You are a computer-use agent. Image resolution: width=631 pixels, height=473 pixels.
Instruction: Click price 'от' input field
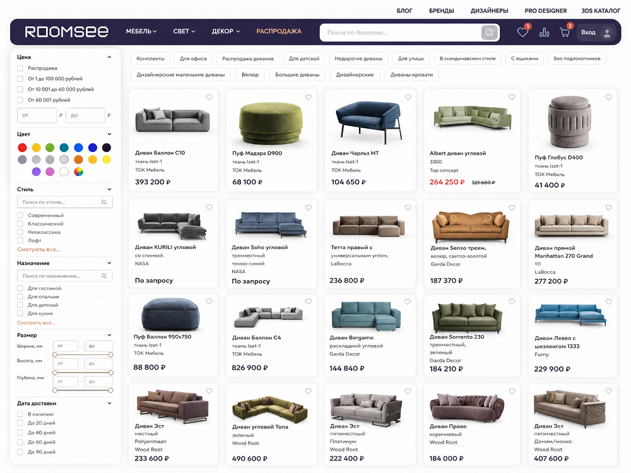(37, 115)
